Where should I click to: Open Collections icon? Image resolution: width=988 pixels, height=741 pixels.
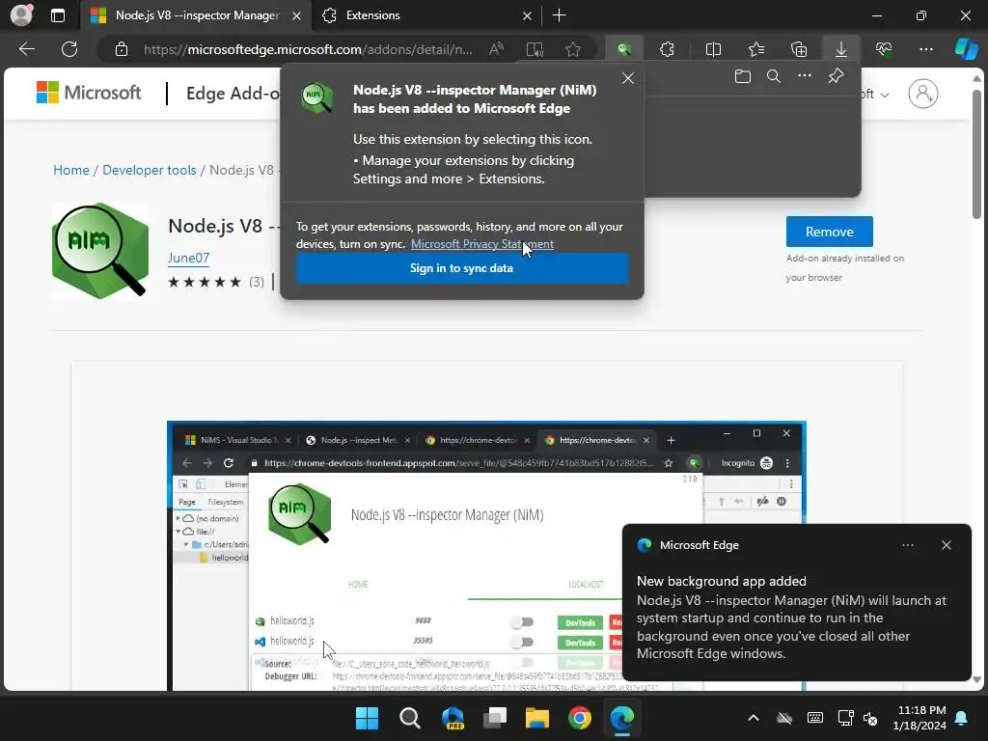pyautogui.click(x=798, y=49)
